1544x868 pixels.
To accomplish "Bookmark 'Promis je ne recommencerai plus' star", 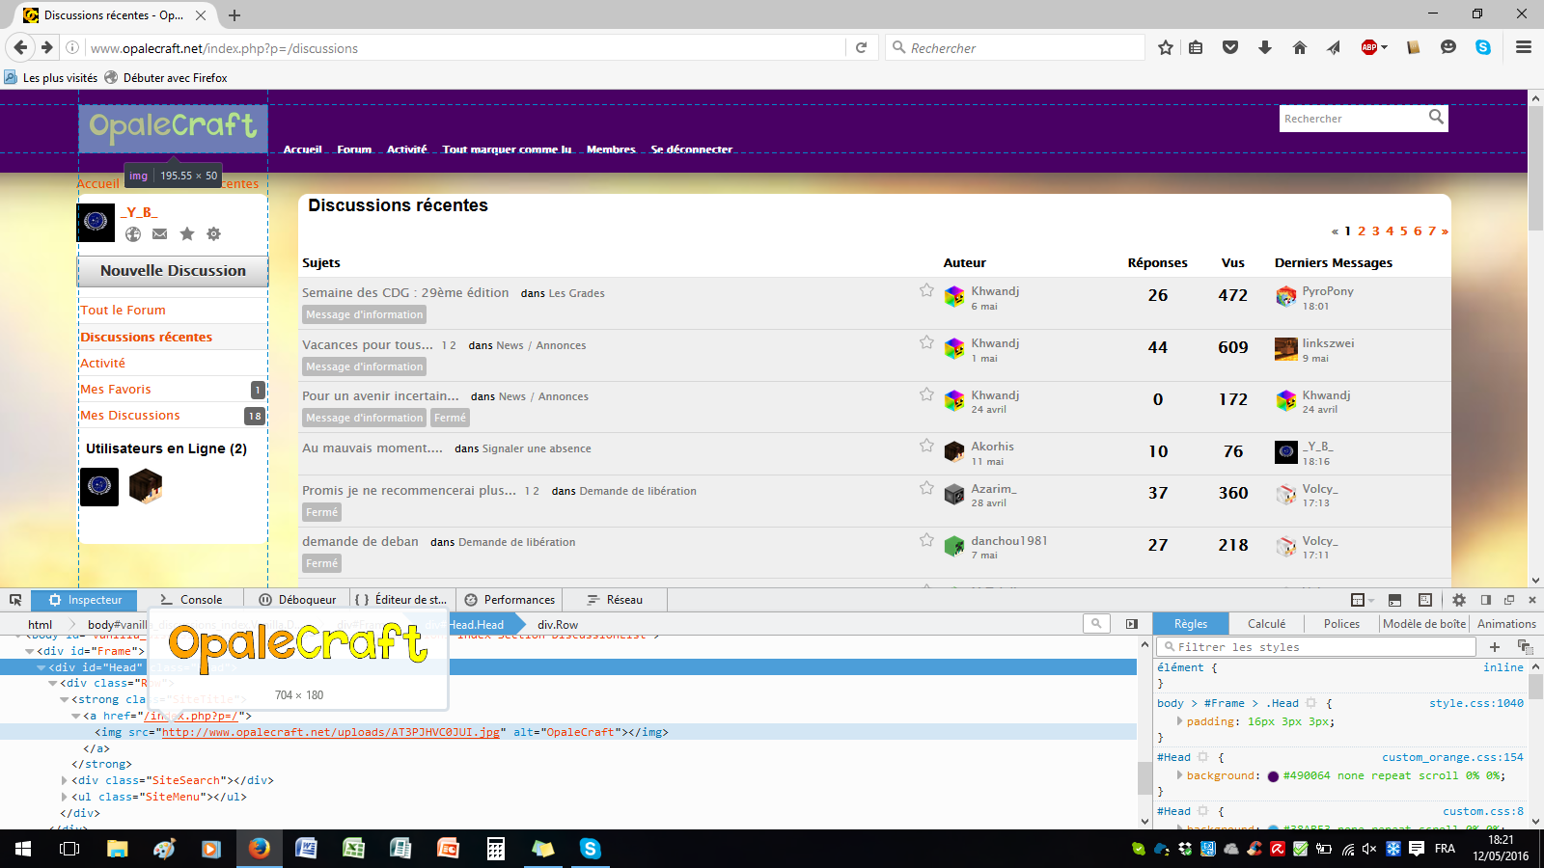I will (x=926, y=488).
